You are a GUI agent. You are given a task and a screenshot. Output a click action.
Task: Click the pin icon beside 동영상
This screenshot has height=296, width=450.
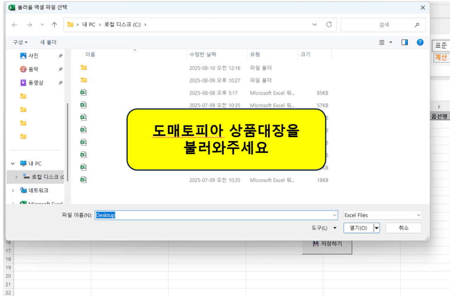pyautogui.click(x=60, y=82)
